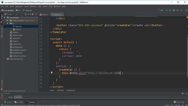Toggle the Terminal tool window button

coord(31,102)
